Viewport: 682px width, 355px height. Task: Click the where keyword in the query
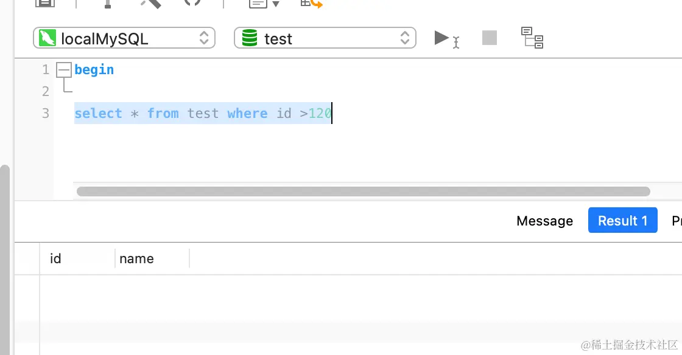click(247, 113)
